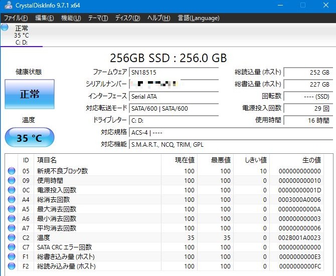Click raw value 002B001A0023
Screen dimensions: 336x276
click(x=299, y=238)
